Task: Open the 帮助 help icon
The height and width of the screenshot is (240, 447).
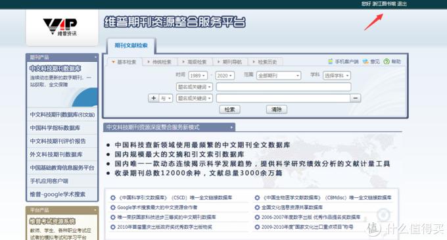Action: click(387, 61)
